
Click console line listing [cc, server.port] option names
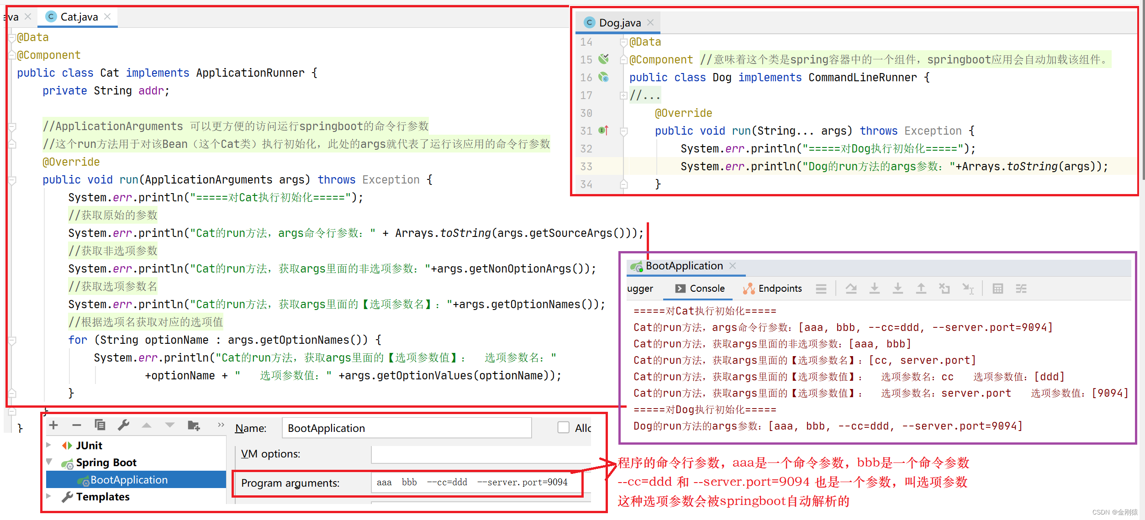(x=804, y=360)
